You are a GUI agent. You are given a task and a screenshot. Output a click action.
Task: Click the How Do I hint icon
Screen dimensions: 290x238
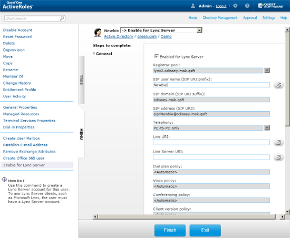(x=4, y=180)
